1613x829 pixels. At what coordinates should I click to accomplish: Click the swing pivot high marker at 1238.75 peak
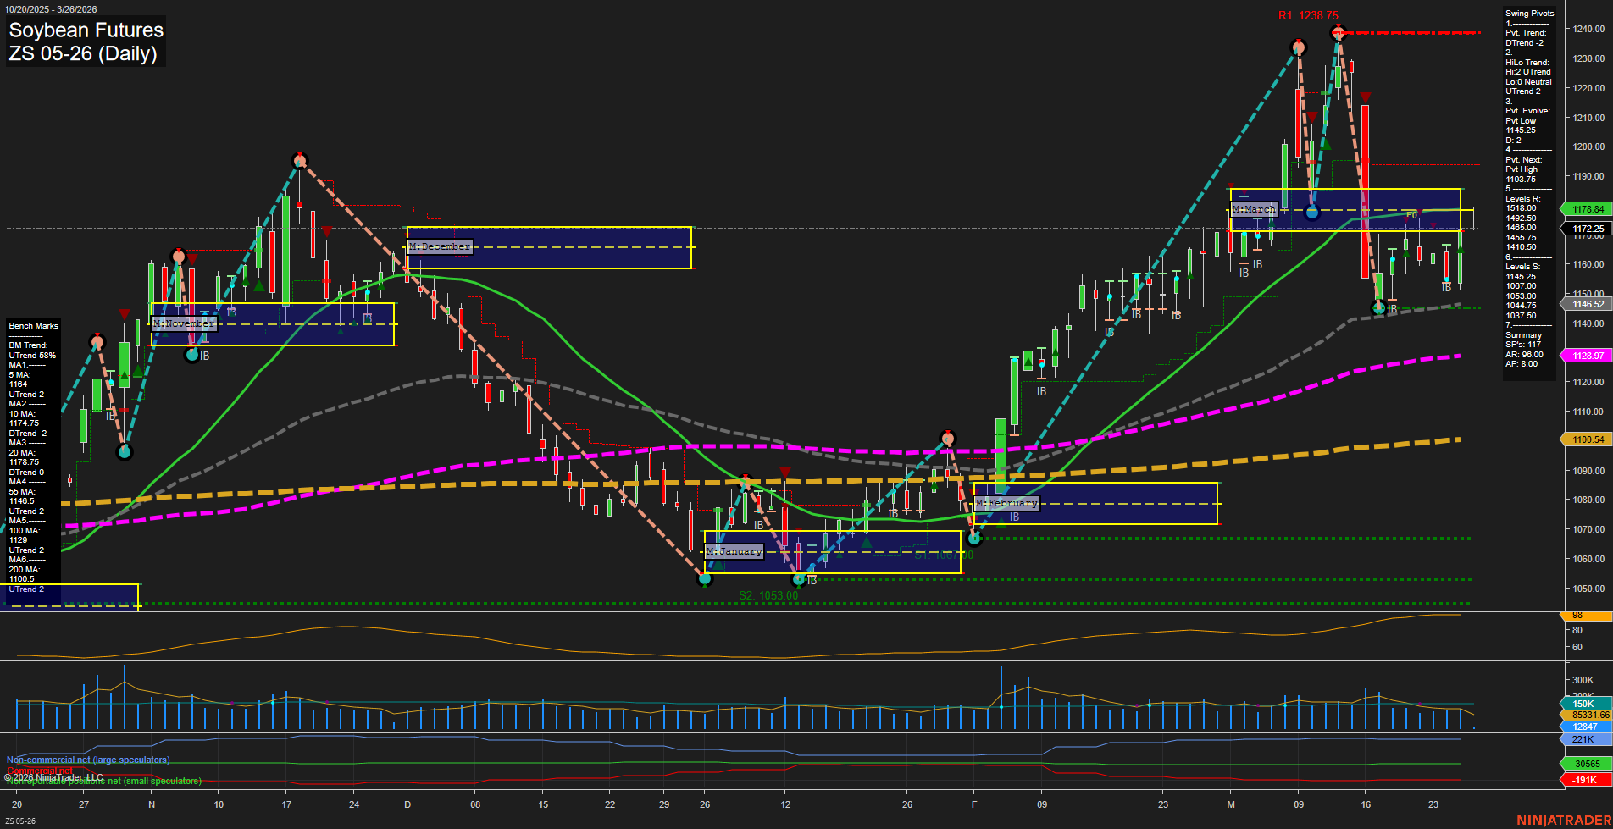(1338, 33)
